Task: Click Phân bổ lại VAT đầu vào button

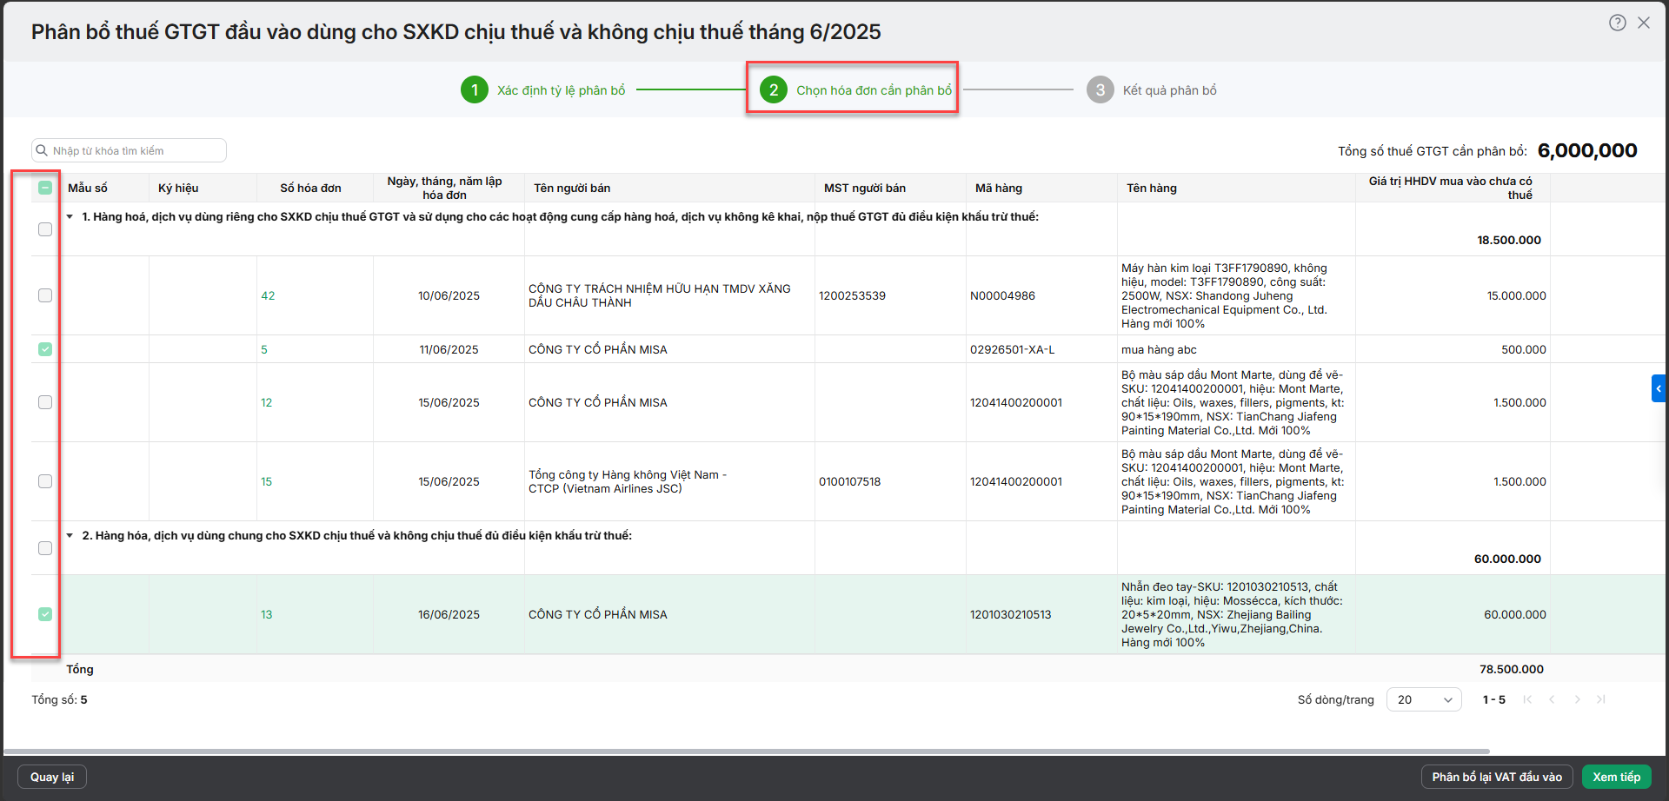Action: (1497, 777)
